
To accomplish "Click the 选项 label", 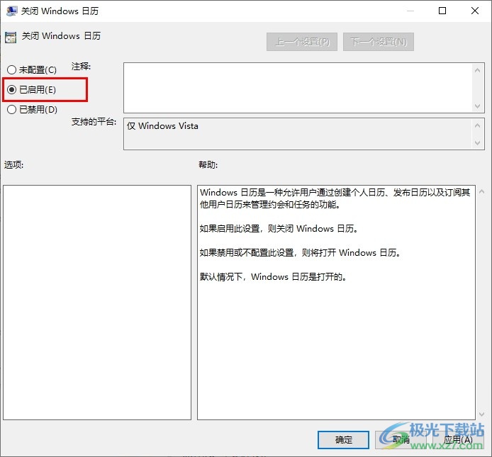I will 13,164.
